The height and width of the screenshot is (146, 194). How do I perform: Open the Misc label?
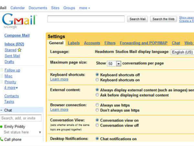point(8,76)
